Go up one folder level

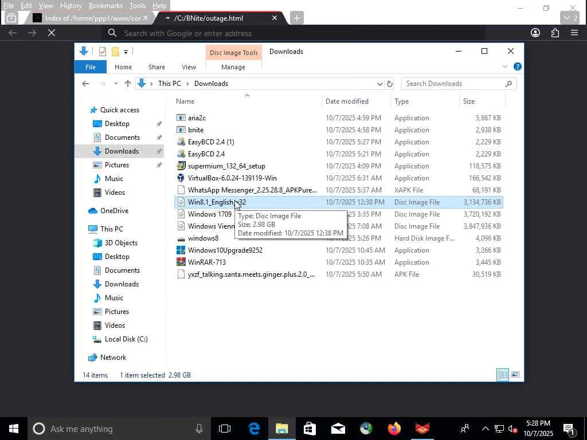pos(128,84)
